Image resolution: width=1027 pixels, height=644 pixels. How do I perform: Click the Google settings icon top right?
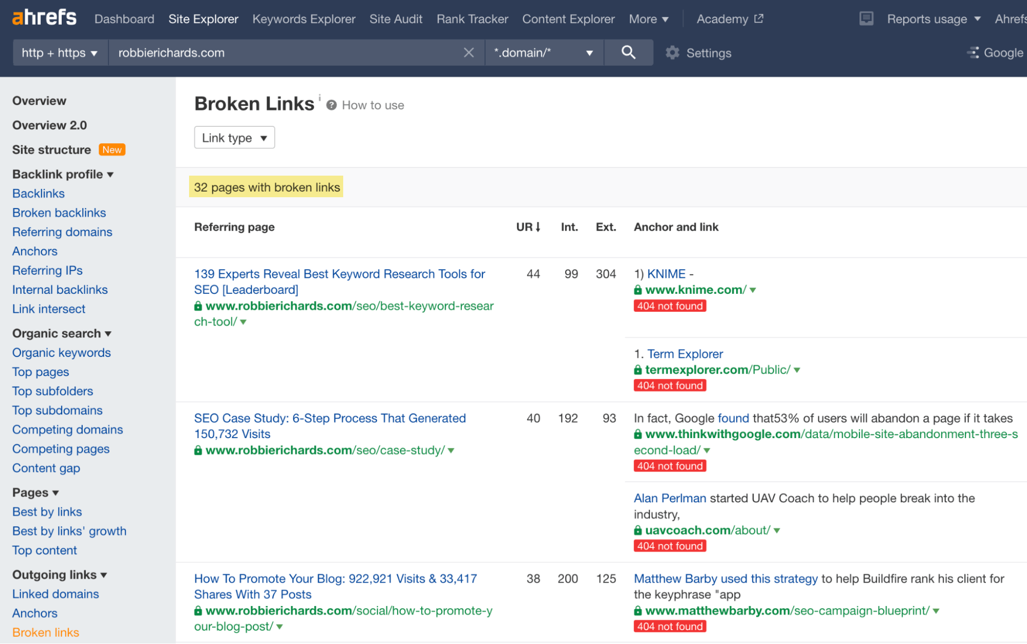[973, 52]
